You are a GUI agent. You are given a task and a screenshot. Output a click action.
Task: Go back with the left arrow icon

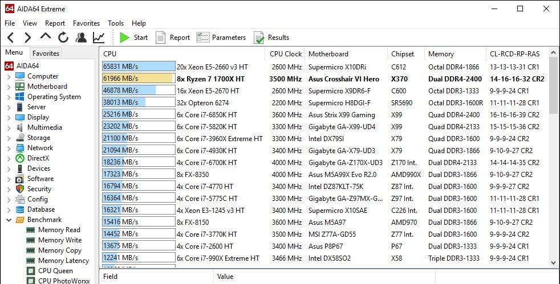[11, 38]
